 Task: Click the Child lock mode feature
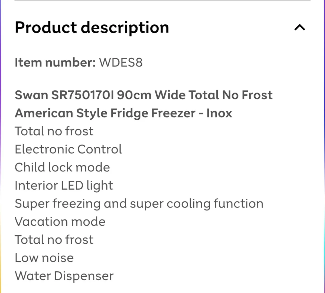62,167
